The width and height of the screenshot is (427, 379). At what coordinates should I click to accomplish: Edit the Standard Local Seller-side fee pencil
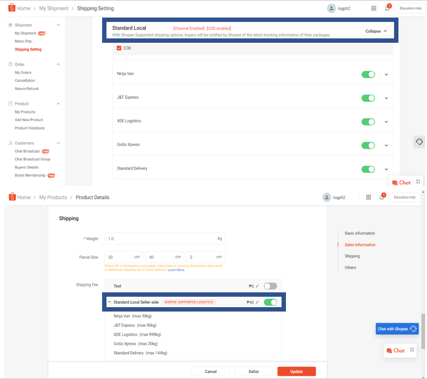click(x=257, y=302)
